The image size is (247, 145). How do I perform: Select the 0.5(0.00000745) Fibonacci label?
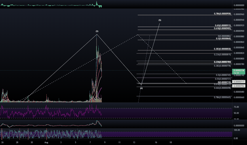pos(223,75)
